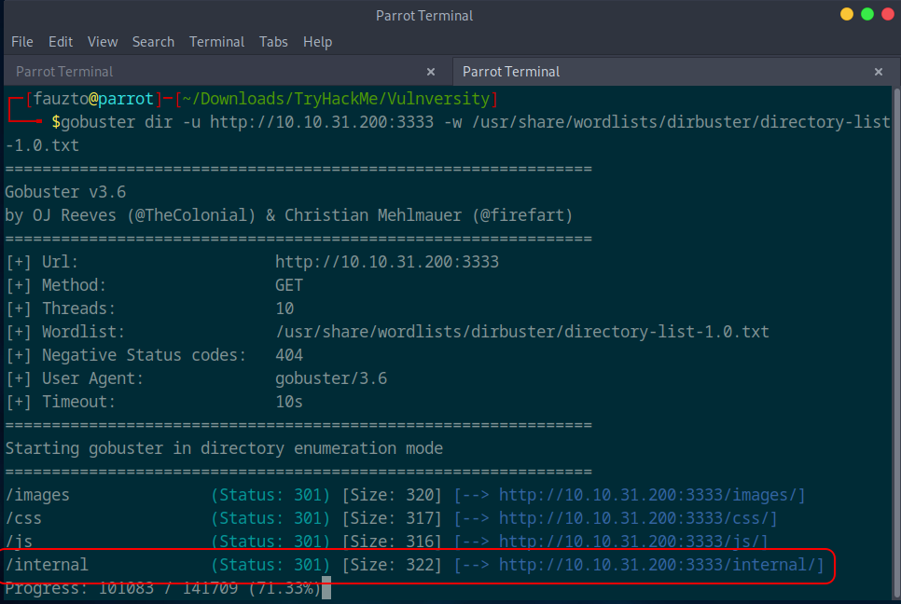The width and height of the screenshot is (901, 604).
Task: Click the '/css' result entry
Action: tap(23, 518)
